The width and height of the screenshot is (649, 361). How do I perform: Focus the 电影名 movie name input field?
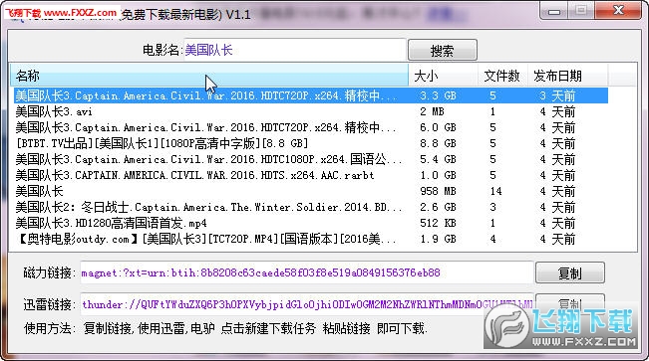(294, 50)
